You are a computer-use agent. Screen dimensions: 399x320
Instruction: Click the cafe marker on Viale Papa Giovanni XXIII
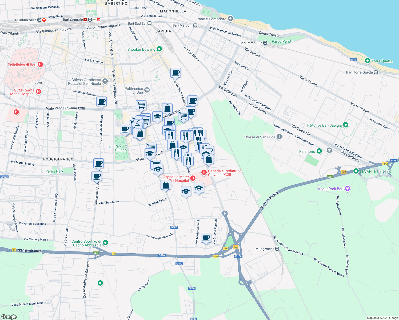click(101, 102)
